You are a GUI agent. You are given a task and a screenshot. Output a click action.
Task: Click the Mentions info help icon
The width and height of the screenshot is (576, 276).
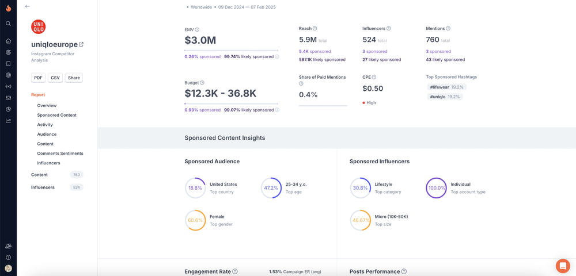point(448,28)
